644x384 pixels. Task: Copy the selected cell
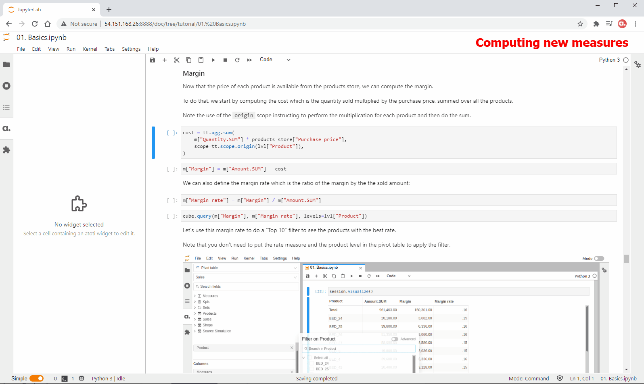click(x=189, y=60)
